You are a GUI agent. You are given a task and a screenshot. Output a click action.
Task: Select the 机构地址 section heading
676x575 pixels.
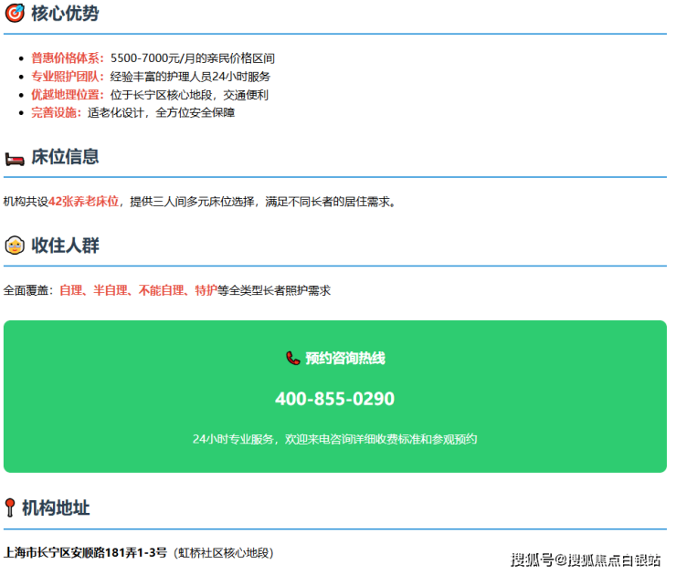tap(56, 508)
